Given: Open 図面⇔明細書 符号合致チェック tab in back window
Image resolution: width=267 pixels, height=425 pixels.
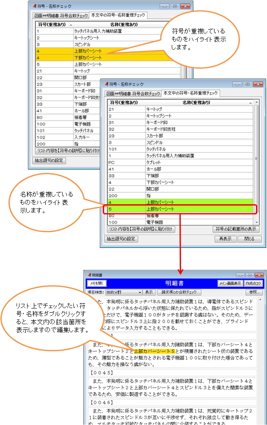Looking at the screenshot, I should coord(61,16).
